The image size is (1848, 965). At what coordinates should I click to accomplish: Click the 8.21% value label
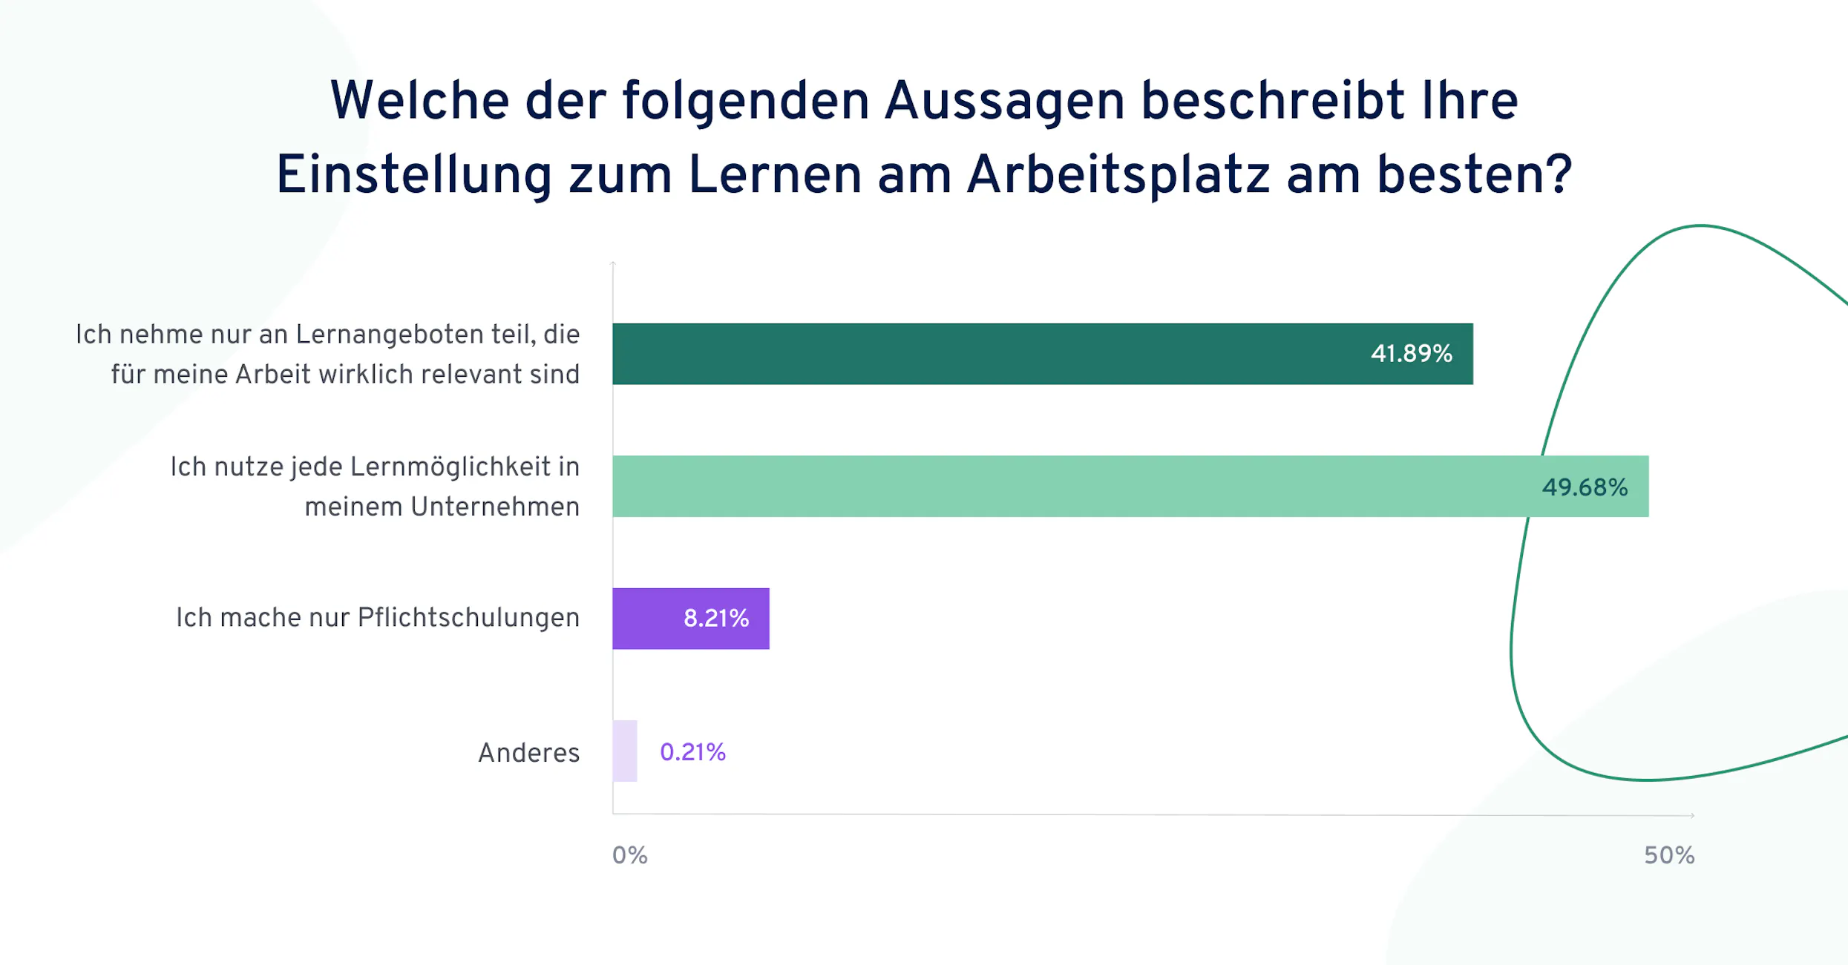tap(716, 619)
